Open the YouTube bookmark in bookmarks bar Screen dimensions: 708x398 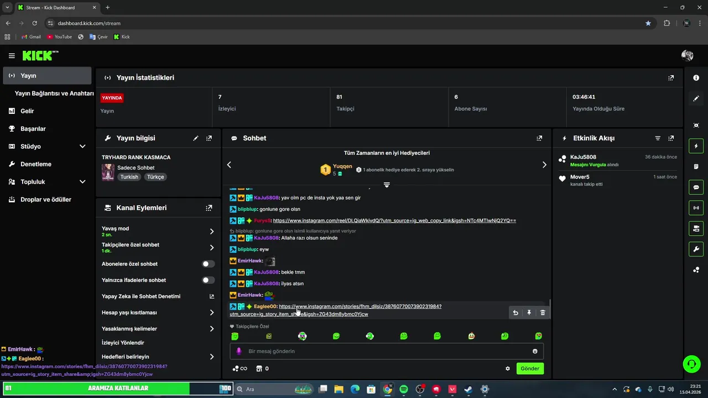(59, 37)
